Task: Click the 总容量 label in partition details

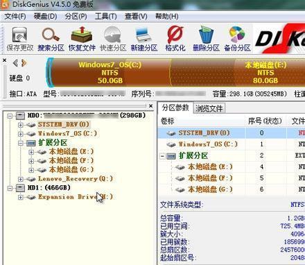Action: 171,218
